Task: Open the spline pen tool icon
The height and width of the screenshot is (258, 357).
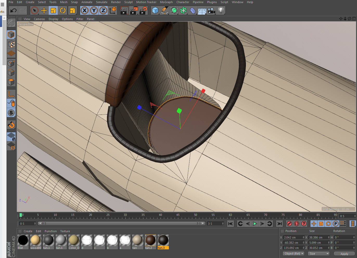Action: point(165,10)
